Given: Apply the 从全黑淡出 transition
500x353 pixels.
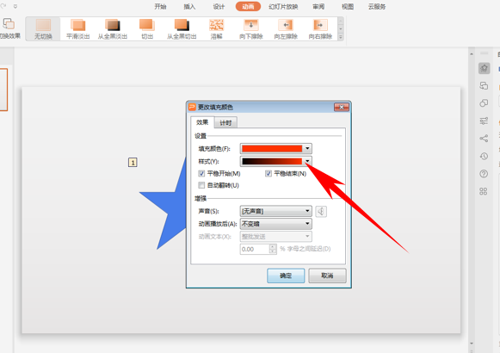Looking at the screenshot, I should coord(113,29).
